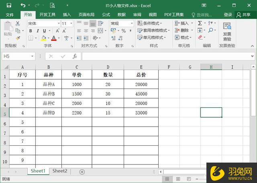Save the workbook with the floppy disk icon

click(9, 5)
